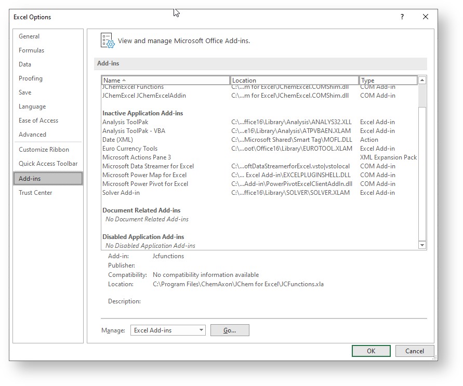Sort add-ins by Type column header

(388, 81)
